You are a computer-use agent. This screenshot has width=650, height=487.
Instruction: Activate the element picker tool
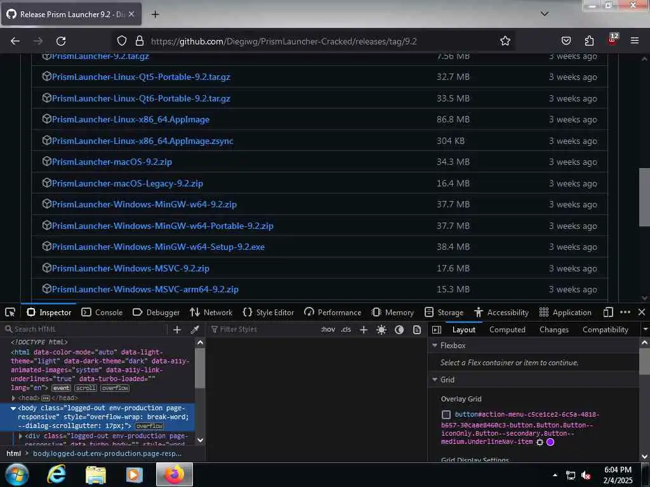(10, 312)
